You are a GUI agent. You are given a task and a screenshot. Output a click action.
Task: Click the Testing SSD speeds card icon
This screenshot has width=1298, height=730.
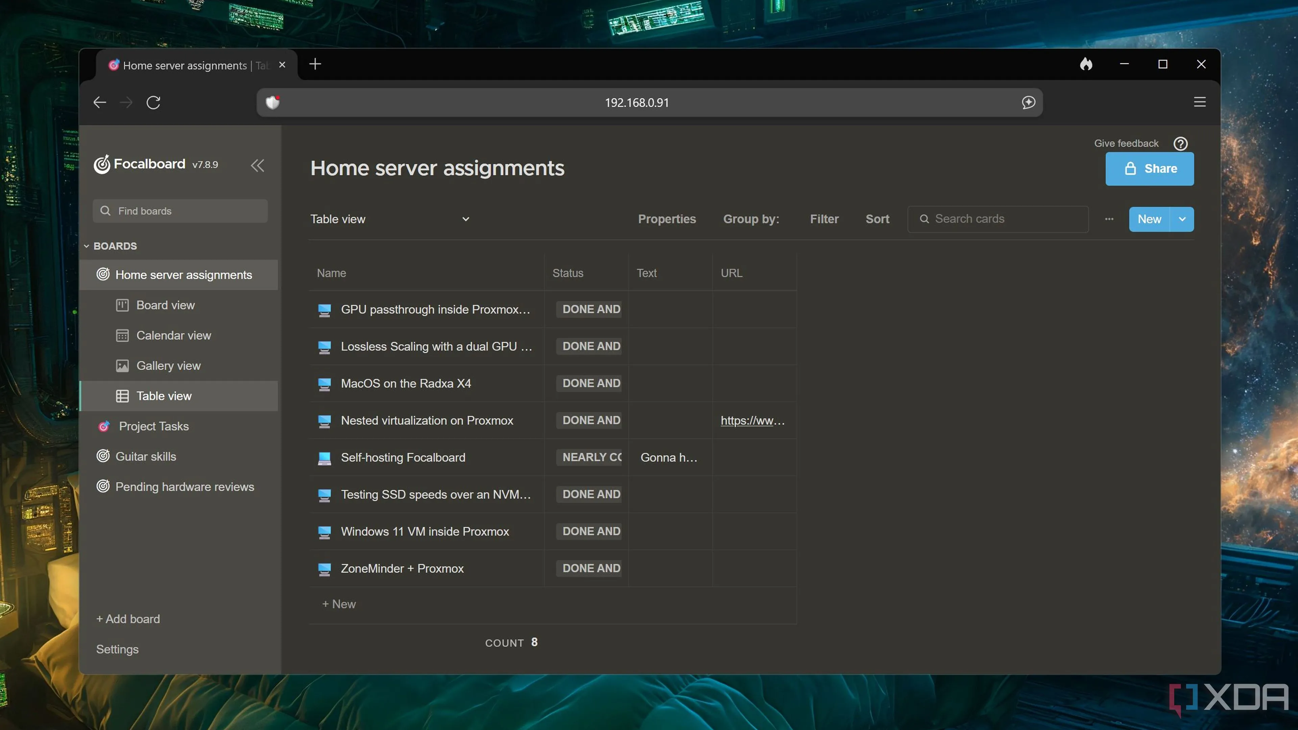tap(324, 495)
